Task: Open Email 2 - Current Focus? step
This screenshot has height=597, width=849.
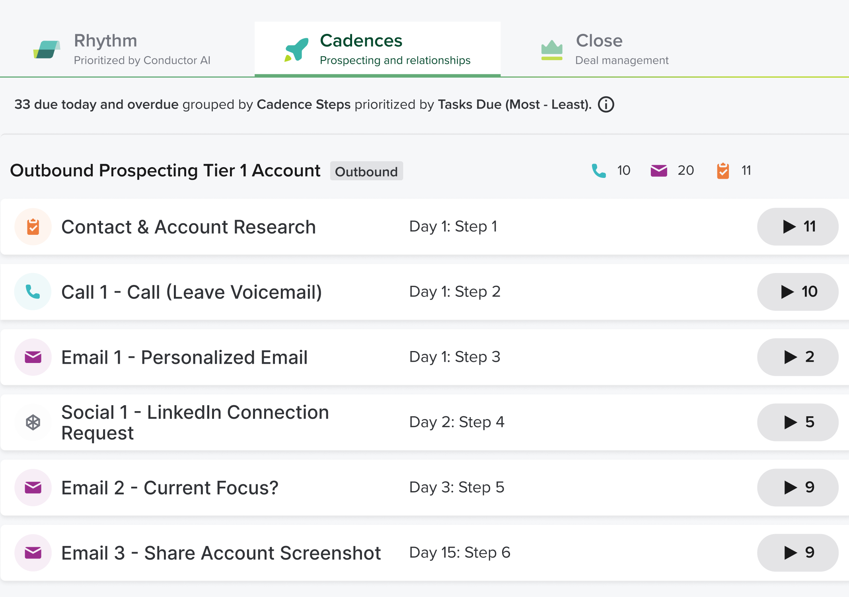Action: coord(170,488)
